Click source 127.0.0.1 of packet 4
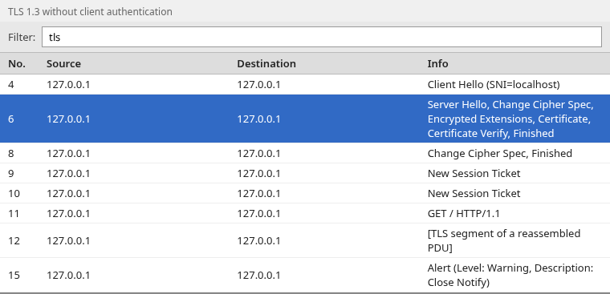This screenshot has height=294, width=610. coord(68,84)
